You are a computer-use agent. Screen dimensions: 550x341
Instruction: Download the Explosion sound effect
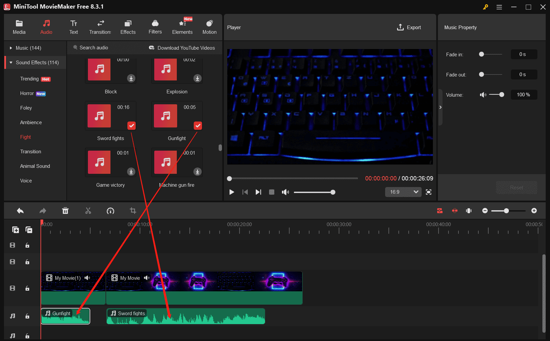click(197, 78)
